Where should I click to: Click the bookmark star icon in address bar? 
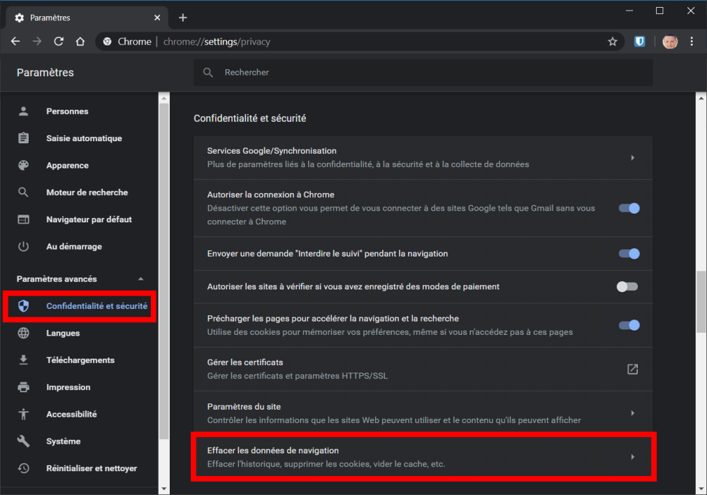point(613,42)
